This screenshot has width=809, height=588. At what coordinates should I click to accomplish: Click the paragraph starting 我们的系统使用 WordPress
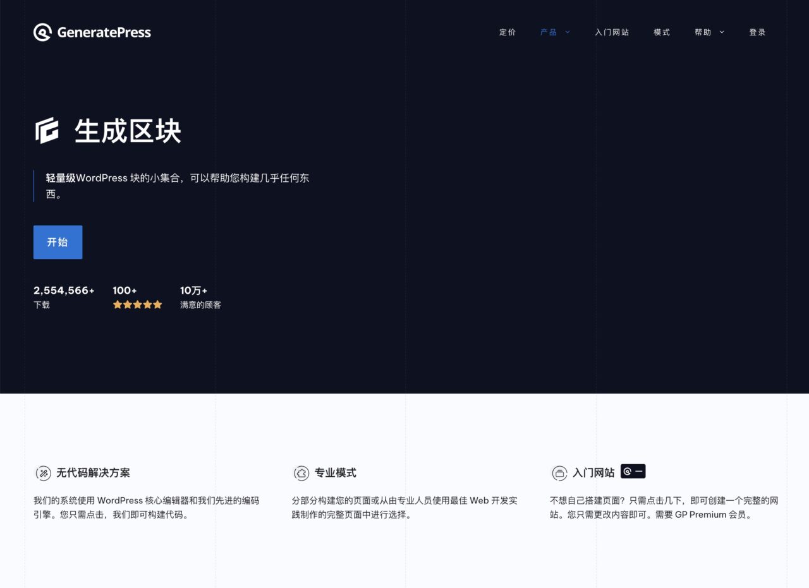pyautogui.click(x=147, y=507)
